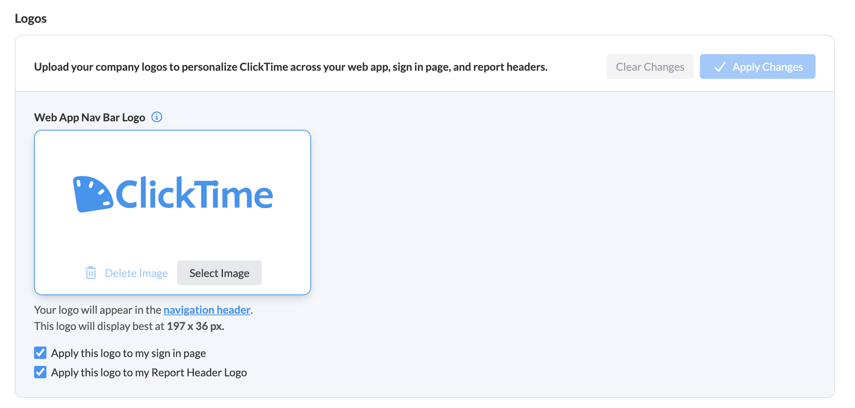Click the Clear Changes button

[x=650, y=66]
